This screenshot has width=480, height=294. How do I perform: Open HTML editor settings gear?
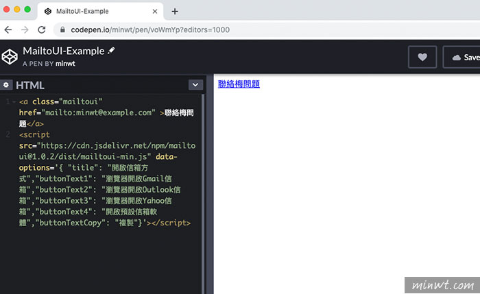pos(6,85)
